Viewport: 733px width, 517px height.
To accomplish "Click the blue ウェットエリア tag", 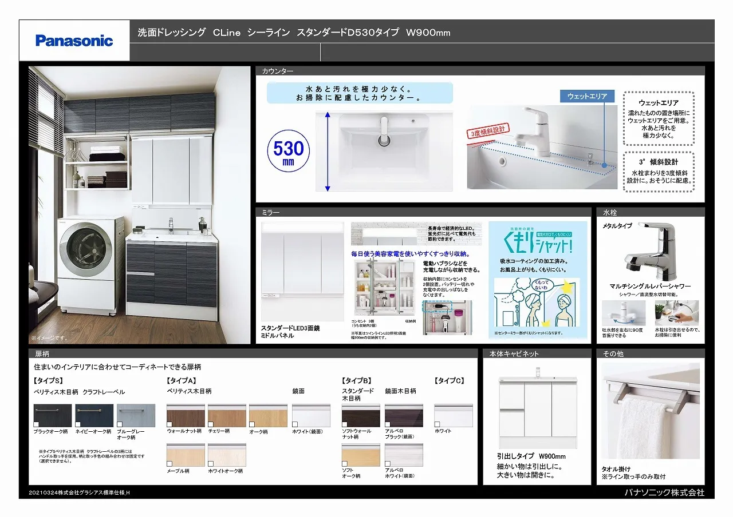I will pos(587,96).
